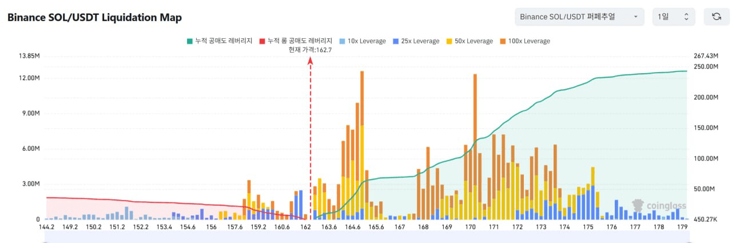Toggle the 누적 공매도 레버리지 legend series
Screen dimensions: 732x243
pyautogui.click(x=220, y=41)
